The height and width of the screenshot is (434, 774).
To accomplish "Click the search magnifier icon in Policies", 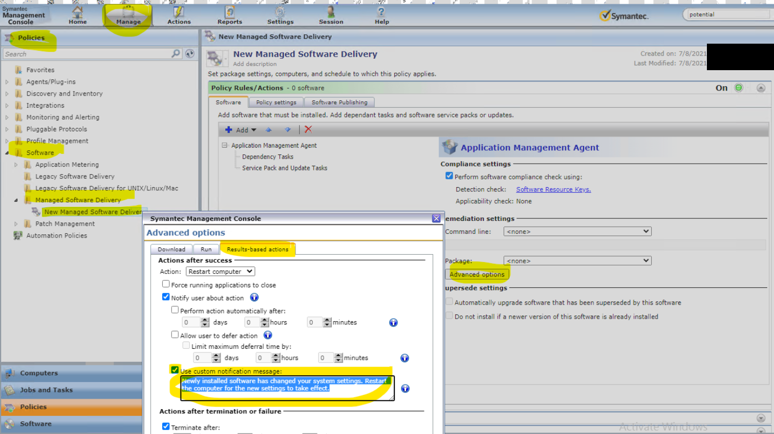I will [176, 54].
